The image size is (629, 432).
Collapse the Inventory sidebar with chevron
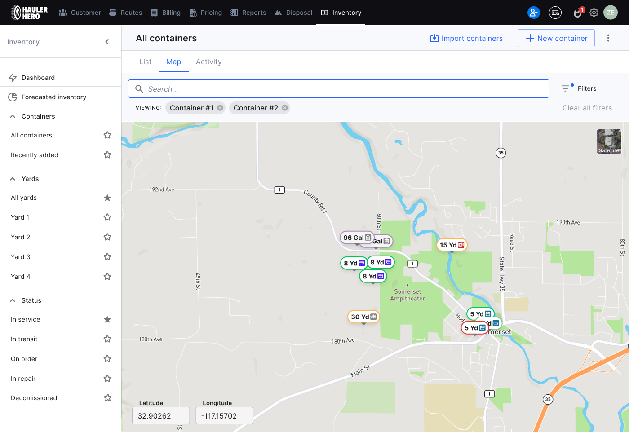click(107, 42)
